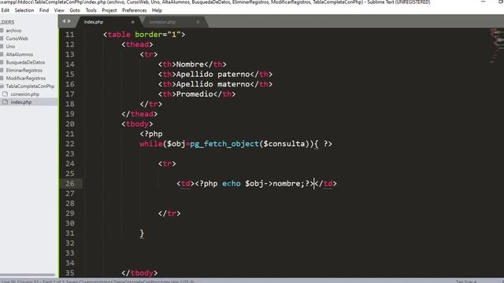Close the conexion.php tab
This screenshot has height=283, width=504.
(198, 22)
